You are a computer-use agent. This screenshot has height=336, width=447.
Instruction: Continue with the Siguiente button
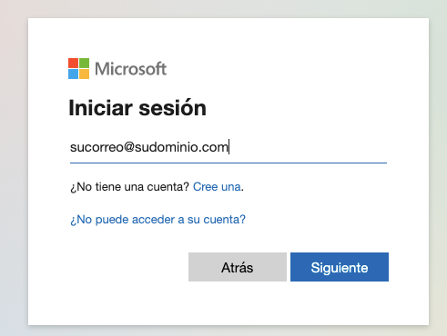tap(340, 267)
